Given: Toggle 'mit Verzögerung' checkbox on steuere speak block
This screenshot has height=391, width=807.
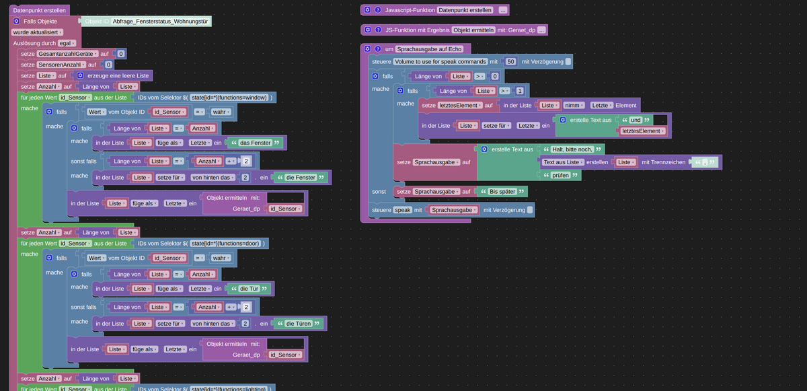Looking at the screenshot, I should [x=530, y=211].
